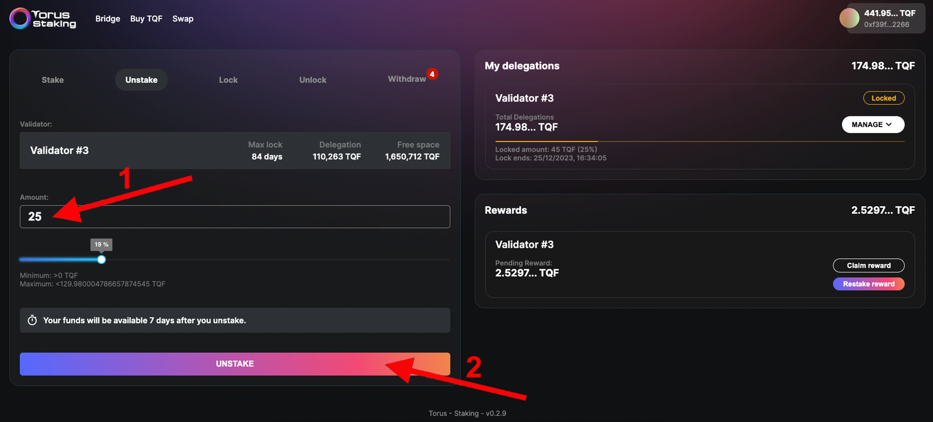Click the Torus Staking logo
This screenshot has width=933, height=422.
click(x=43, y=19)
